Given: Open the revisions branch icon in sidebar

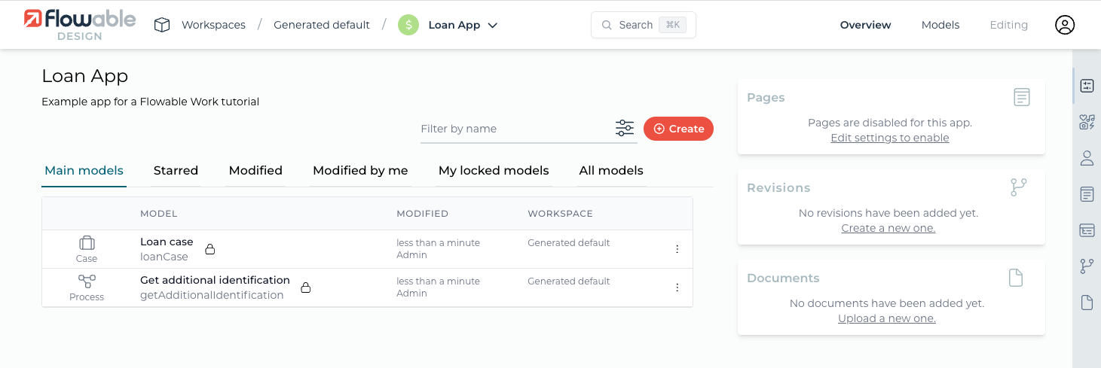Looking at the screenshot, I should tap(1087, 266).
